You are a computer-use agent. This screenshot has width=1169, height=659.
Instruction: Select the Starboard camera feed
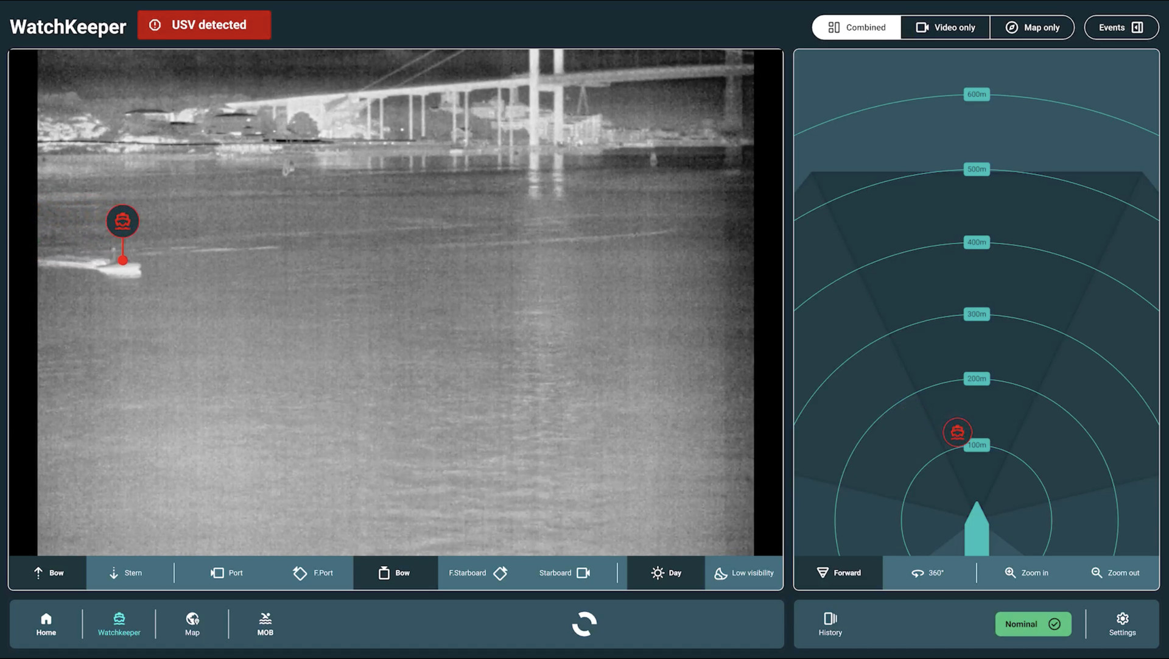pyautogui.click(x=564, y=573)
